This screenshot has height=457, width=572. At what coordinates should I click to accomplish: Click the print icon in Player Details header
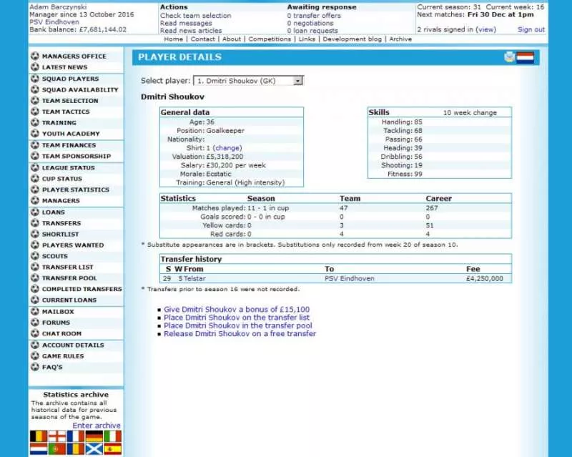509,57
